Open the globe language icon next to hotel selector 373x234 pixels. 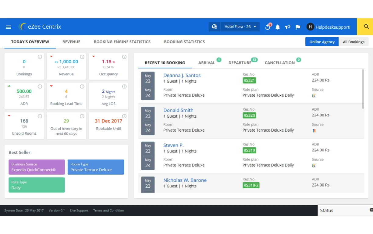coord(214,27)
